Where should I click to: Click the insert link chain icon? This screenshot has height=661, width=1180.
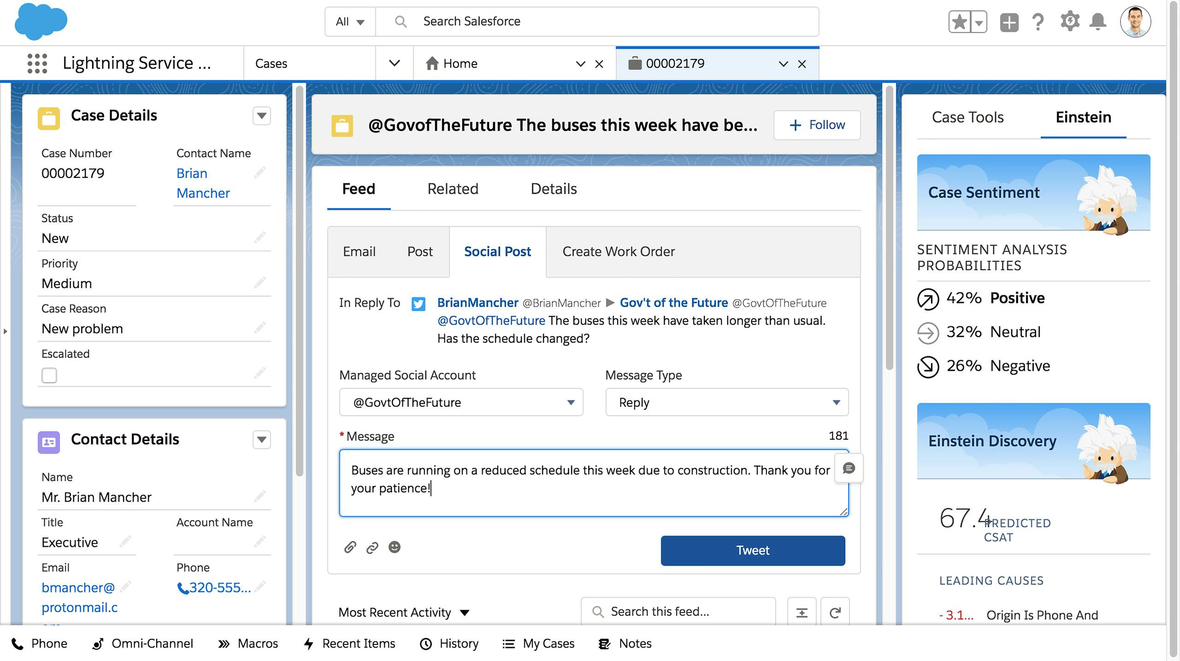(x=372, y=548)
